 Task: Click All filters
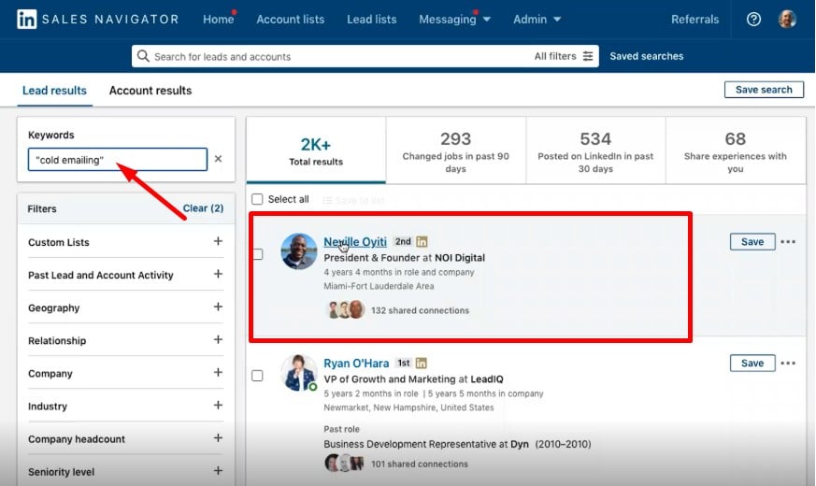click(564, 56)
